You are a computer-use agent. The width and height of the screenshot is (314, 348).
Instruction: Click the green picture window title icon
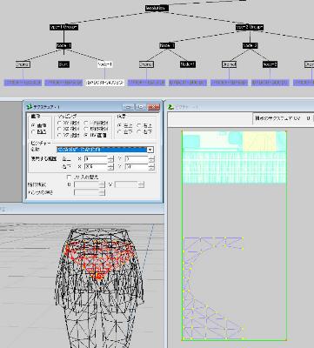pos(171,107)
